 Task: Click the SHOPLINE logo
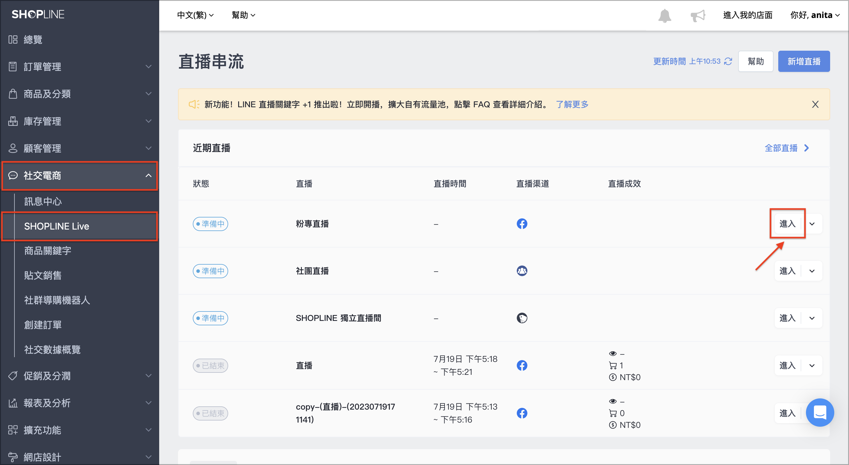[38, 14]
